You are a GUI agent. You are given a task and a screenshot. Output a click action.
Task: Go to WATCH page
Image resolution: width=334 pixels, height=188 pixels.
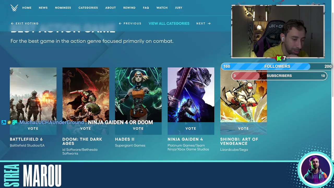(162, 8)
